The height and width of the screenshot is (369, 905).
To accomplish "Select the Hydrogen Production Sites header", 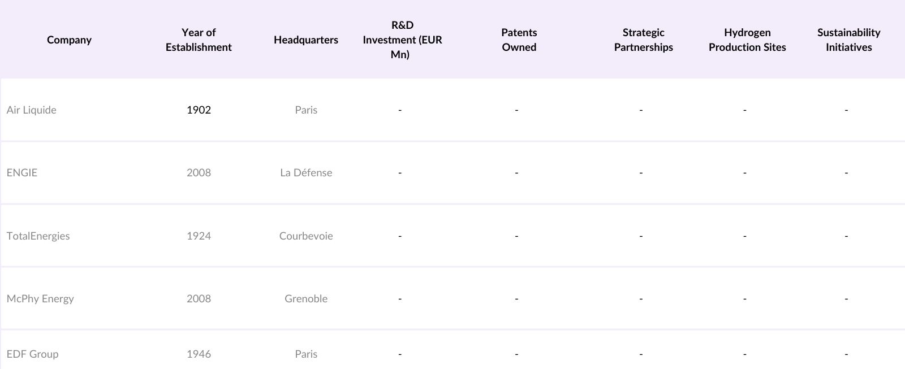I will click(x=747, y=40).
